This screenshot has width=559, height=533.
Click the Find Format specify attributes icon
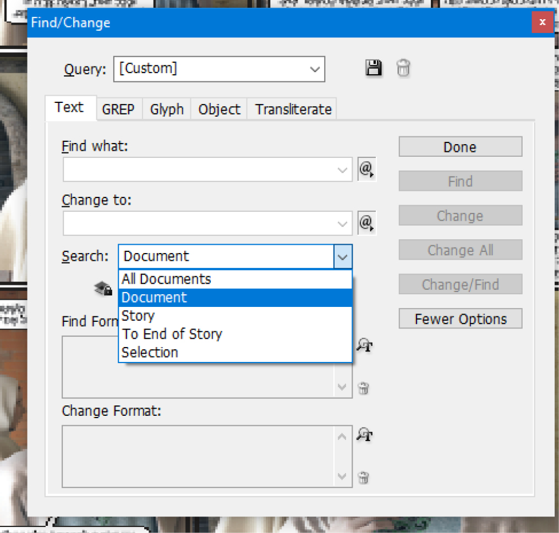pos(364,345)
